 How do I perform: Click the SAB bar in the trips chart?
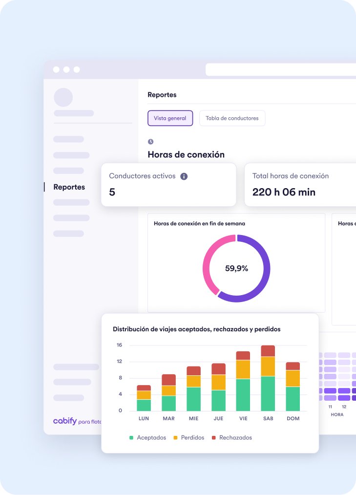(268, 378)
